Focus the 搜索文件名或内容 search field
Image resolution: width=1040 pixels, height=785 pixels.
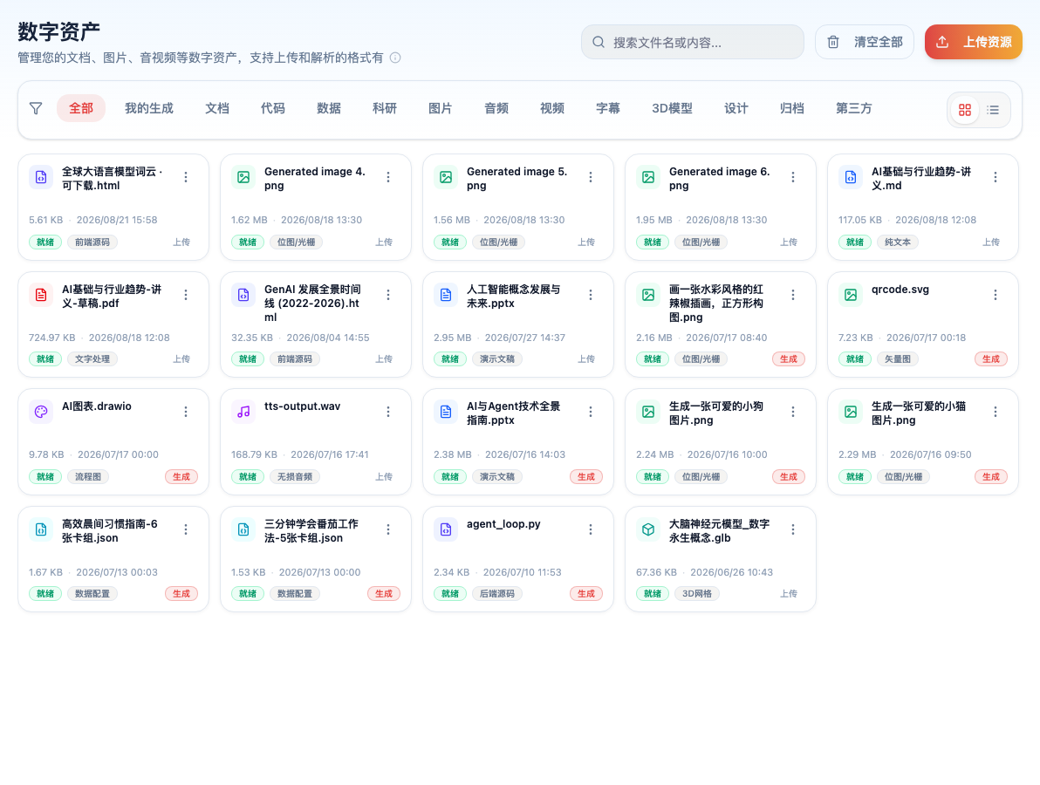[693, 43]
